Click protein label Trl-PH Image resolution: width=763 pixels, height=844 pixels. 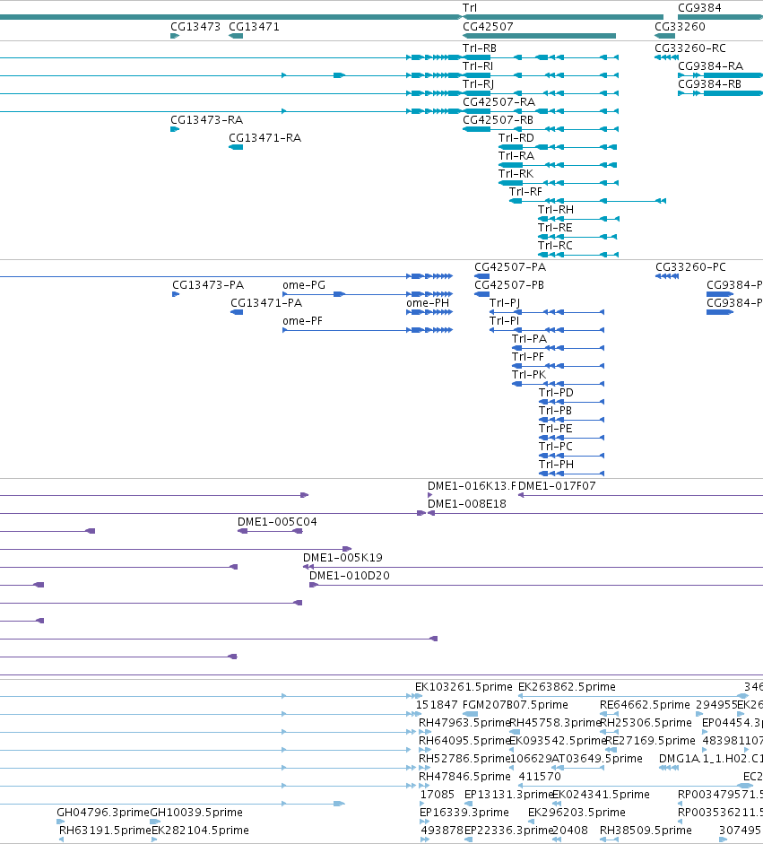[556, 464]
